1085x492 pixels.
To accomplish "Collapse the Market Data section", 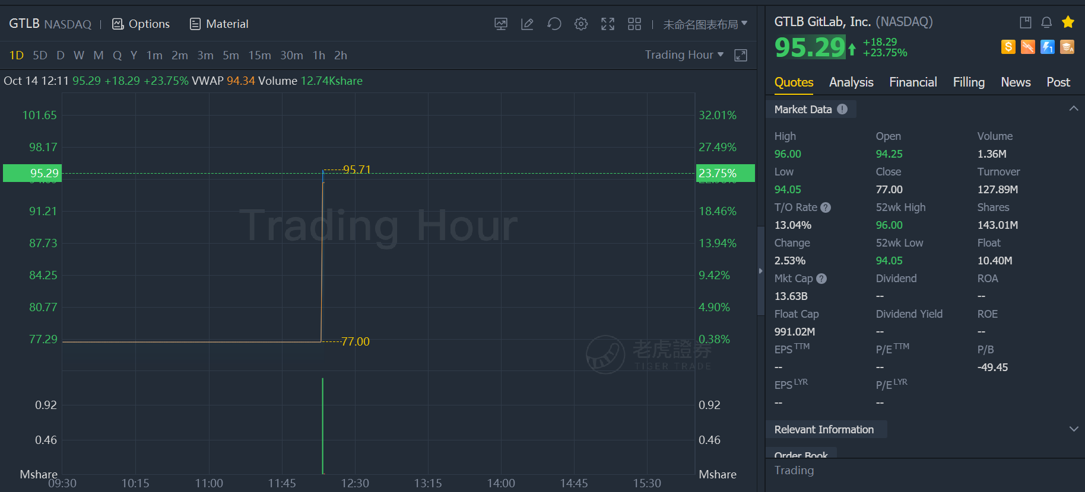I will (1074, 108).
